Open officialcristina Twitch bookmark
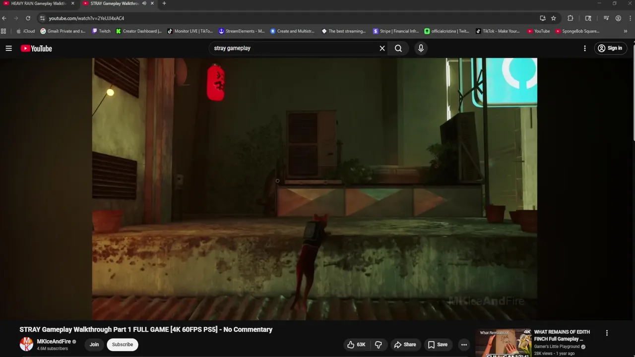 [x=447, y=31]
